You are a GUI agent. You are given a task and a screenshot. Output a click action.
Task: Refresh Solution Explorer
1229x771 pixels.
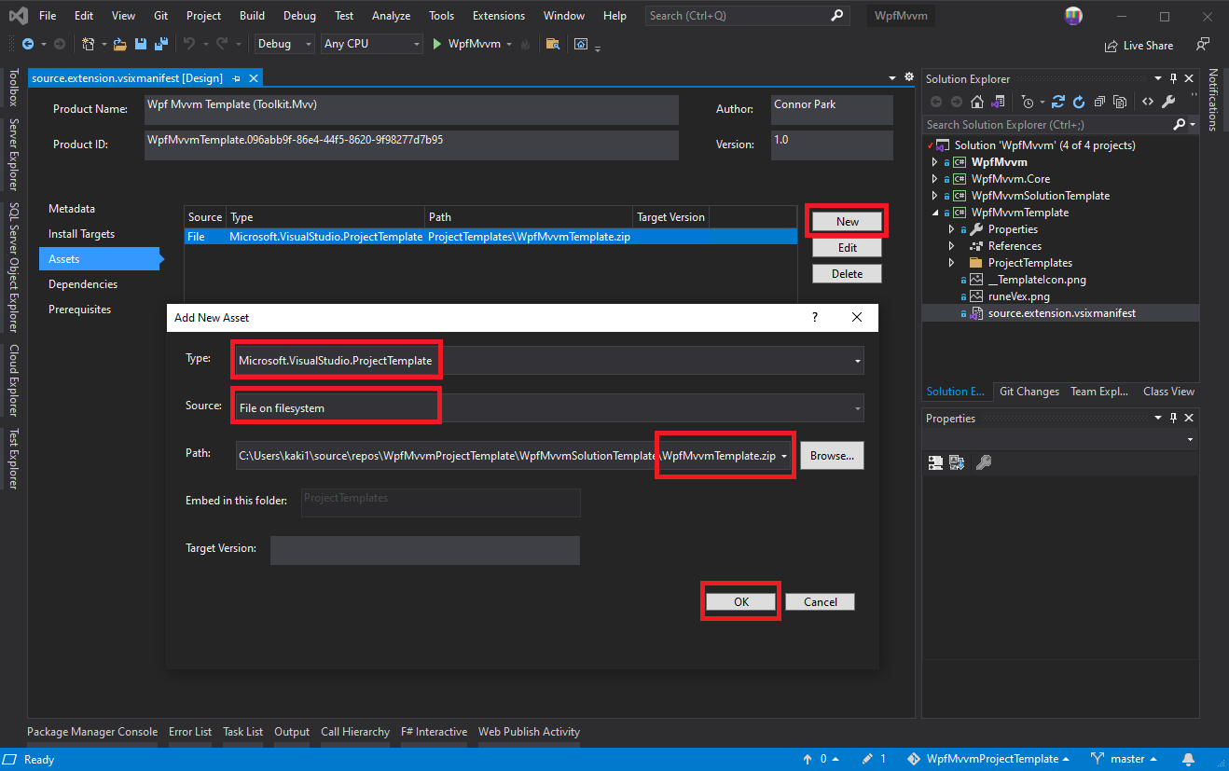point(1079,102)
